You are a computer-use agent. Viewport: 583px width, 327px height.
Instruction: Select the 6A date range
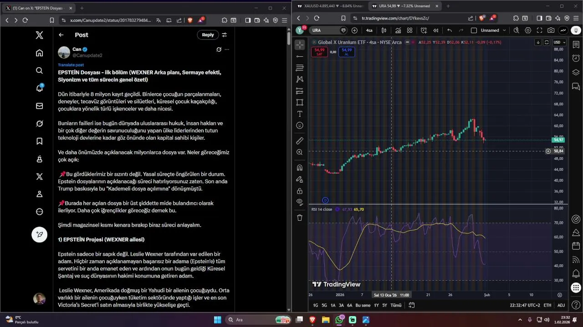(350, 306)
